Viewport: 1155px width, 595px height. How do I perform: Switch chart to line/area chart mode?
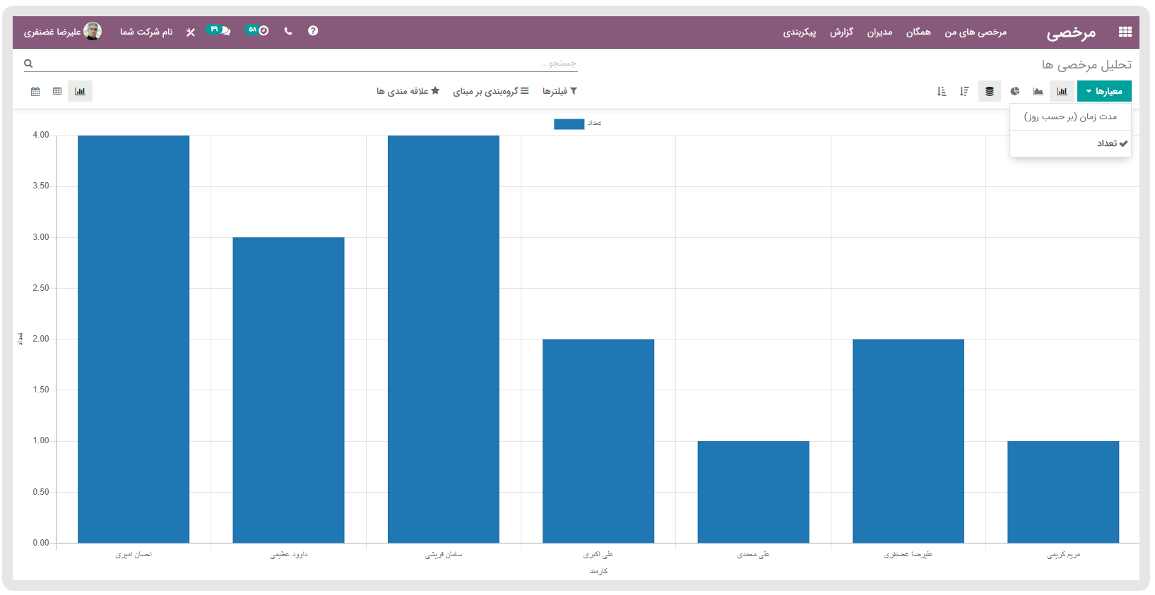point(1038,91)
